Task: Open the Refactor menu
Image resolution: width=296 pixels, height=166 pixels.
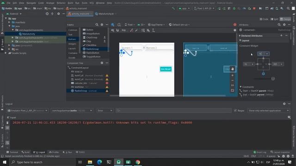Action: (61, 3)
